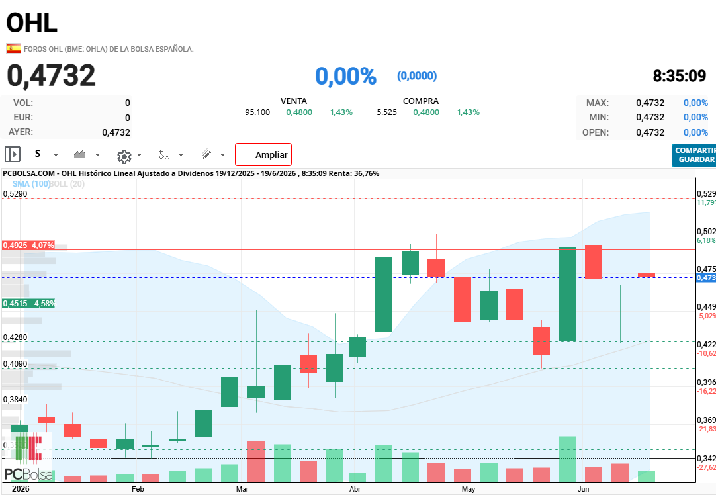Image resolution: width=716 pixels, height=495 pixels.
Task: Click the COMPRA volume 5.525
Action: 386,112
